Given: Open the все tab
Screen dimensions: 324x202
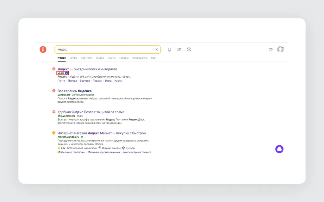Looking at the screenshot, I should [x=153, y=58].
